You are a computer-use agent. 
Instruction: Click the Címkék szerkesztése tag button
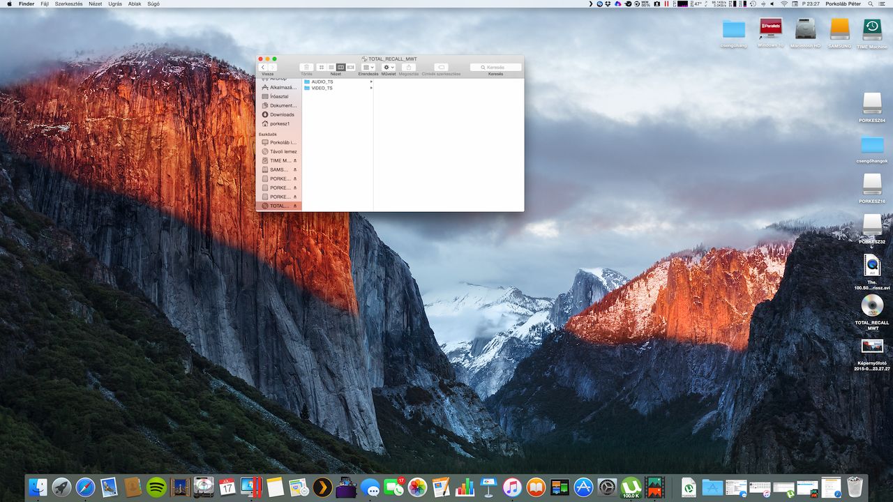441,67
